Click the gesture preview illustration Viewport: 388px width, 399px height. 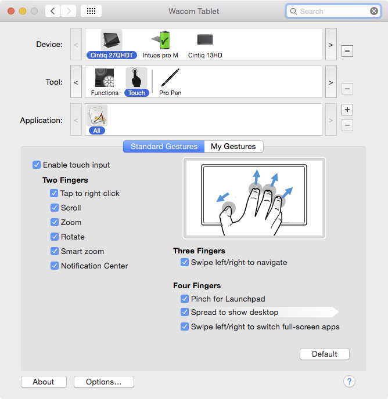(254, 198)
